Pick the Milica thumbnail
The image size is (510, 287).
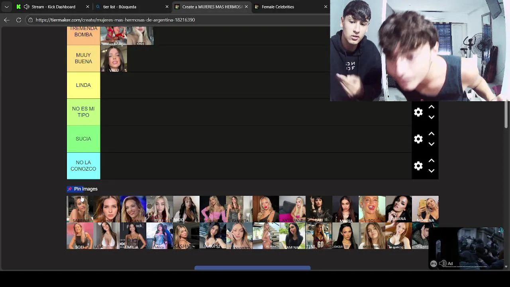pos(159,236)
